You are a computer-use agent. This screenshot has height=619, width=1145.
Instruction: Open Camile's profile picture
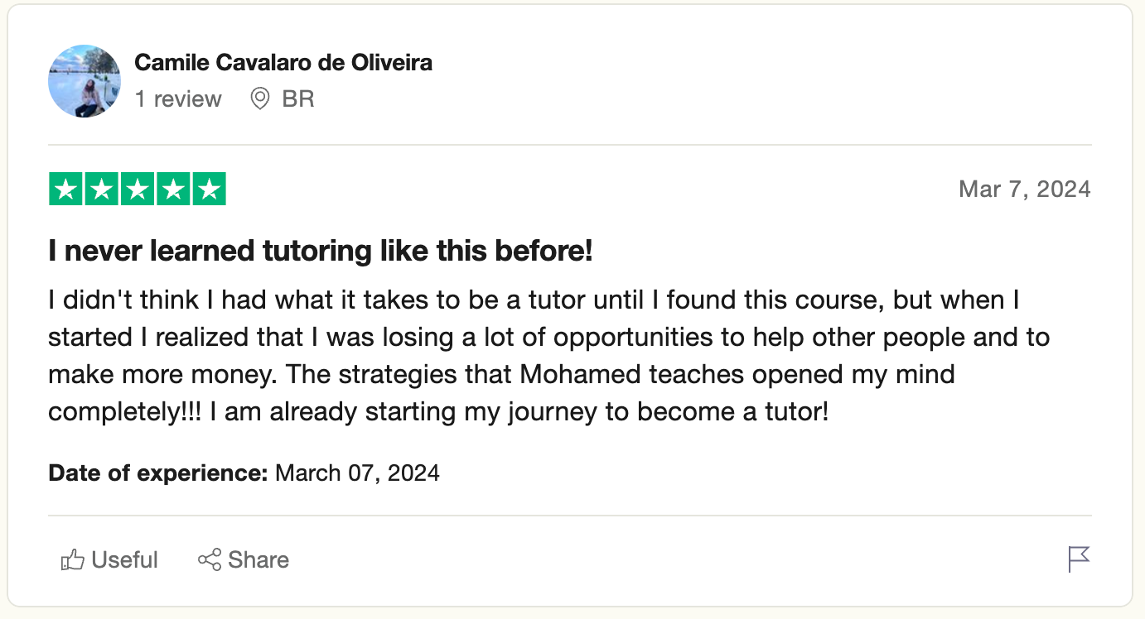(85, 81)
